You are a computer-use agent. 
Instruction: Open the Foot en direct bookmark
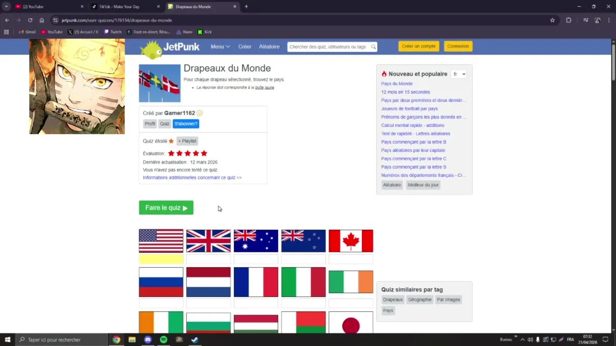149,32
